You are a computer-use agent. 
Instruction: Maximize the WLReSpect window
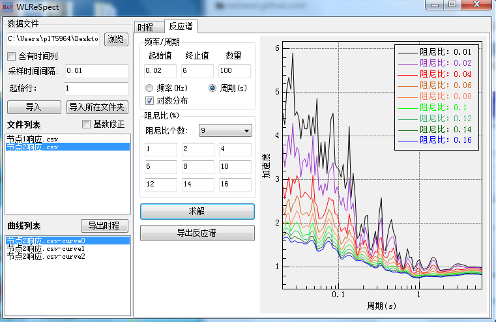coord(452,5)
